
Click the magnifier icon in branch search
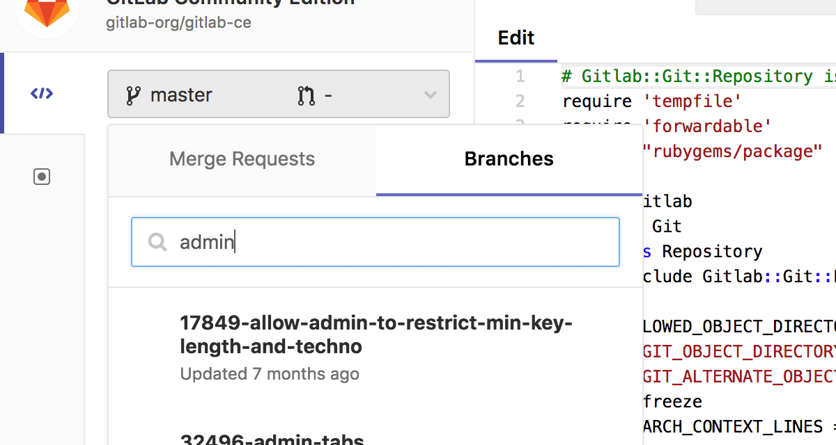tap(157, 242)
